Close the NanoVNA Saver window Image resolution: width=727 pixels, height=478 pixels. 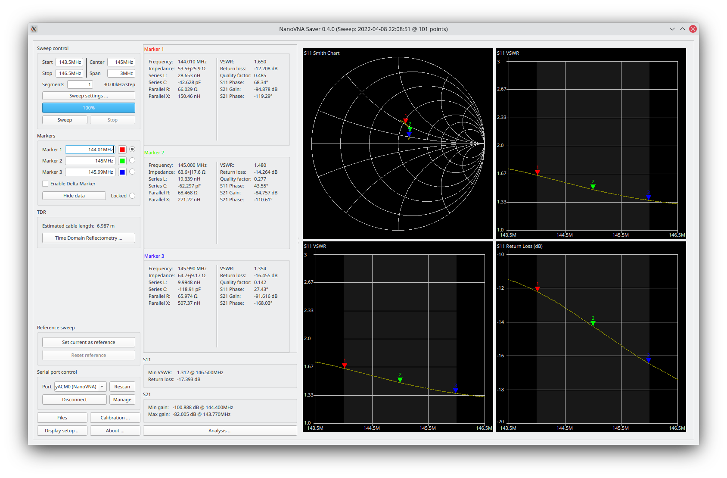pyautogui.click(x=693, y=29)
